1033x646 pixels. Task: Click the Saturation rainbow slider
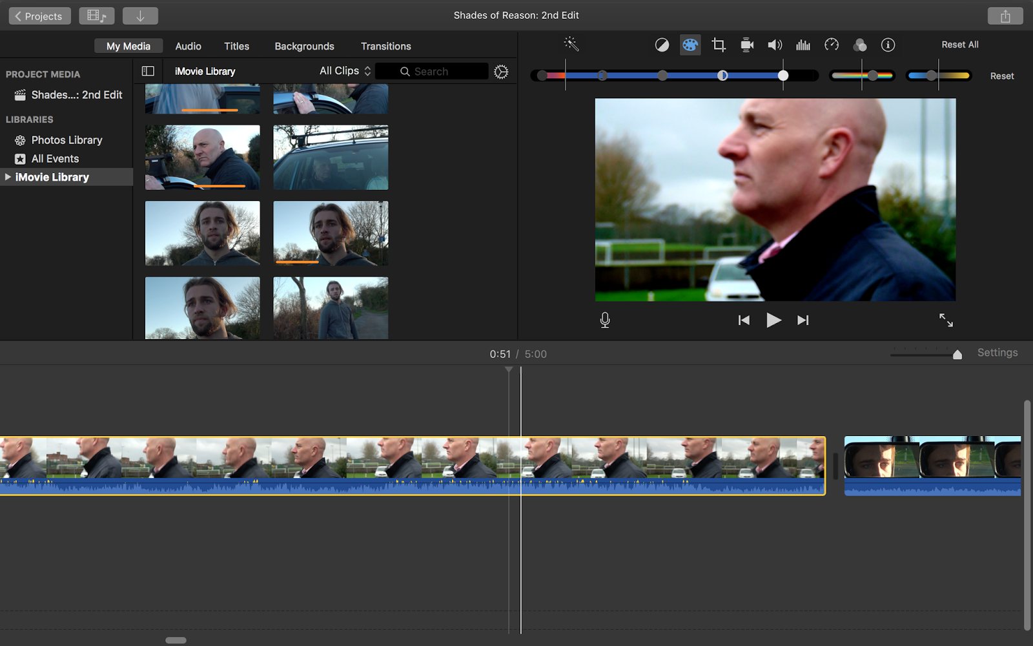click(862, 75)
